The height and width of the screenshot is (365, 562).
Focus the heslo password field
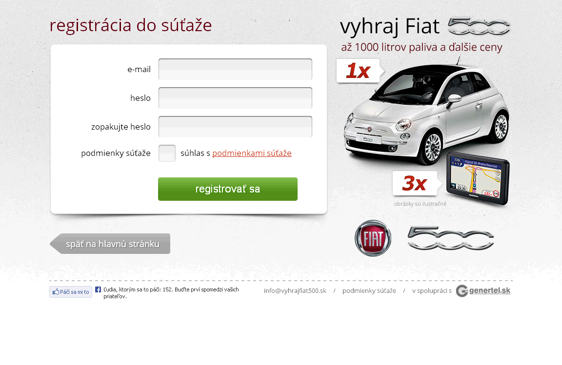tap(235, 98)
